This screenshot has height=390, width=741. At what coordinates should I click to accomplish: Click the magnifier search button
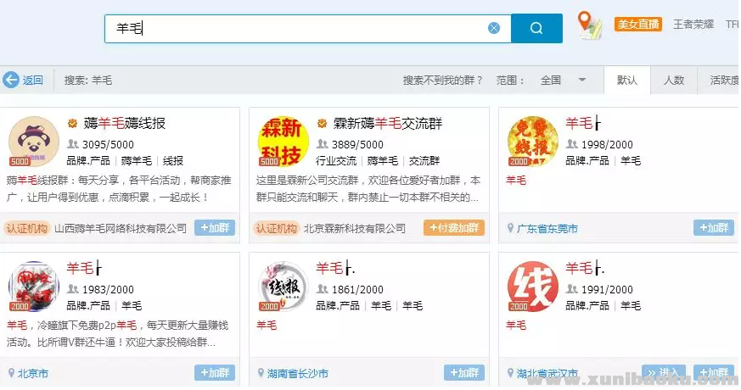pos(536,28)
